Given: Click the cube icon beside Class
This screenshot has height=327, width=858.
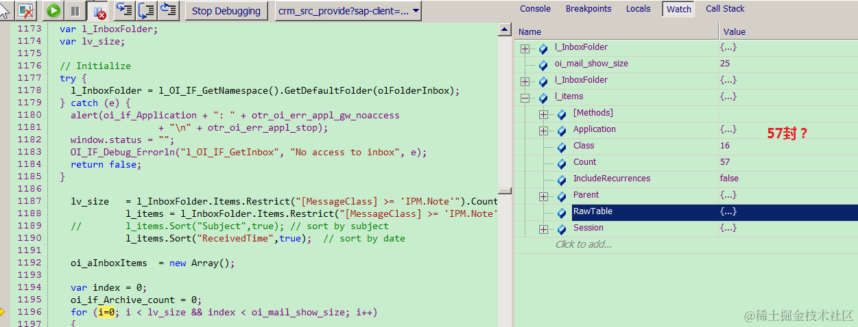Looking at the screenshot, I should coord(562,147).
